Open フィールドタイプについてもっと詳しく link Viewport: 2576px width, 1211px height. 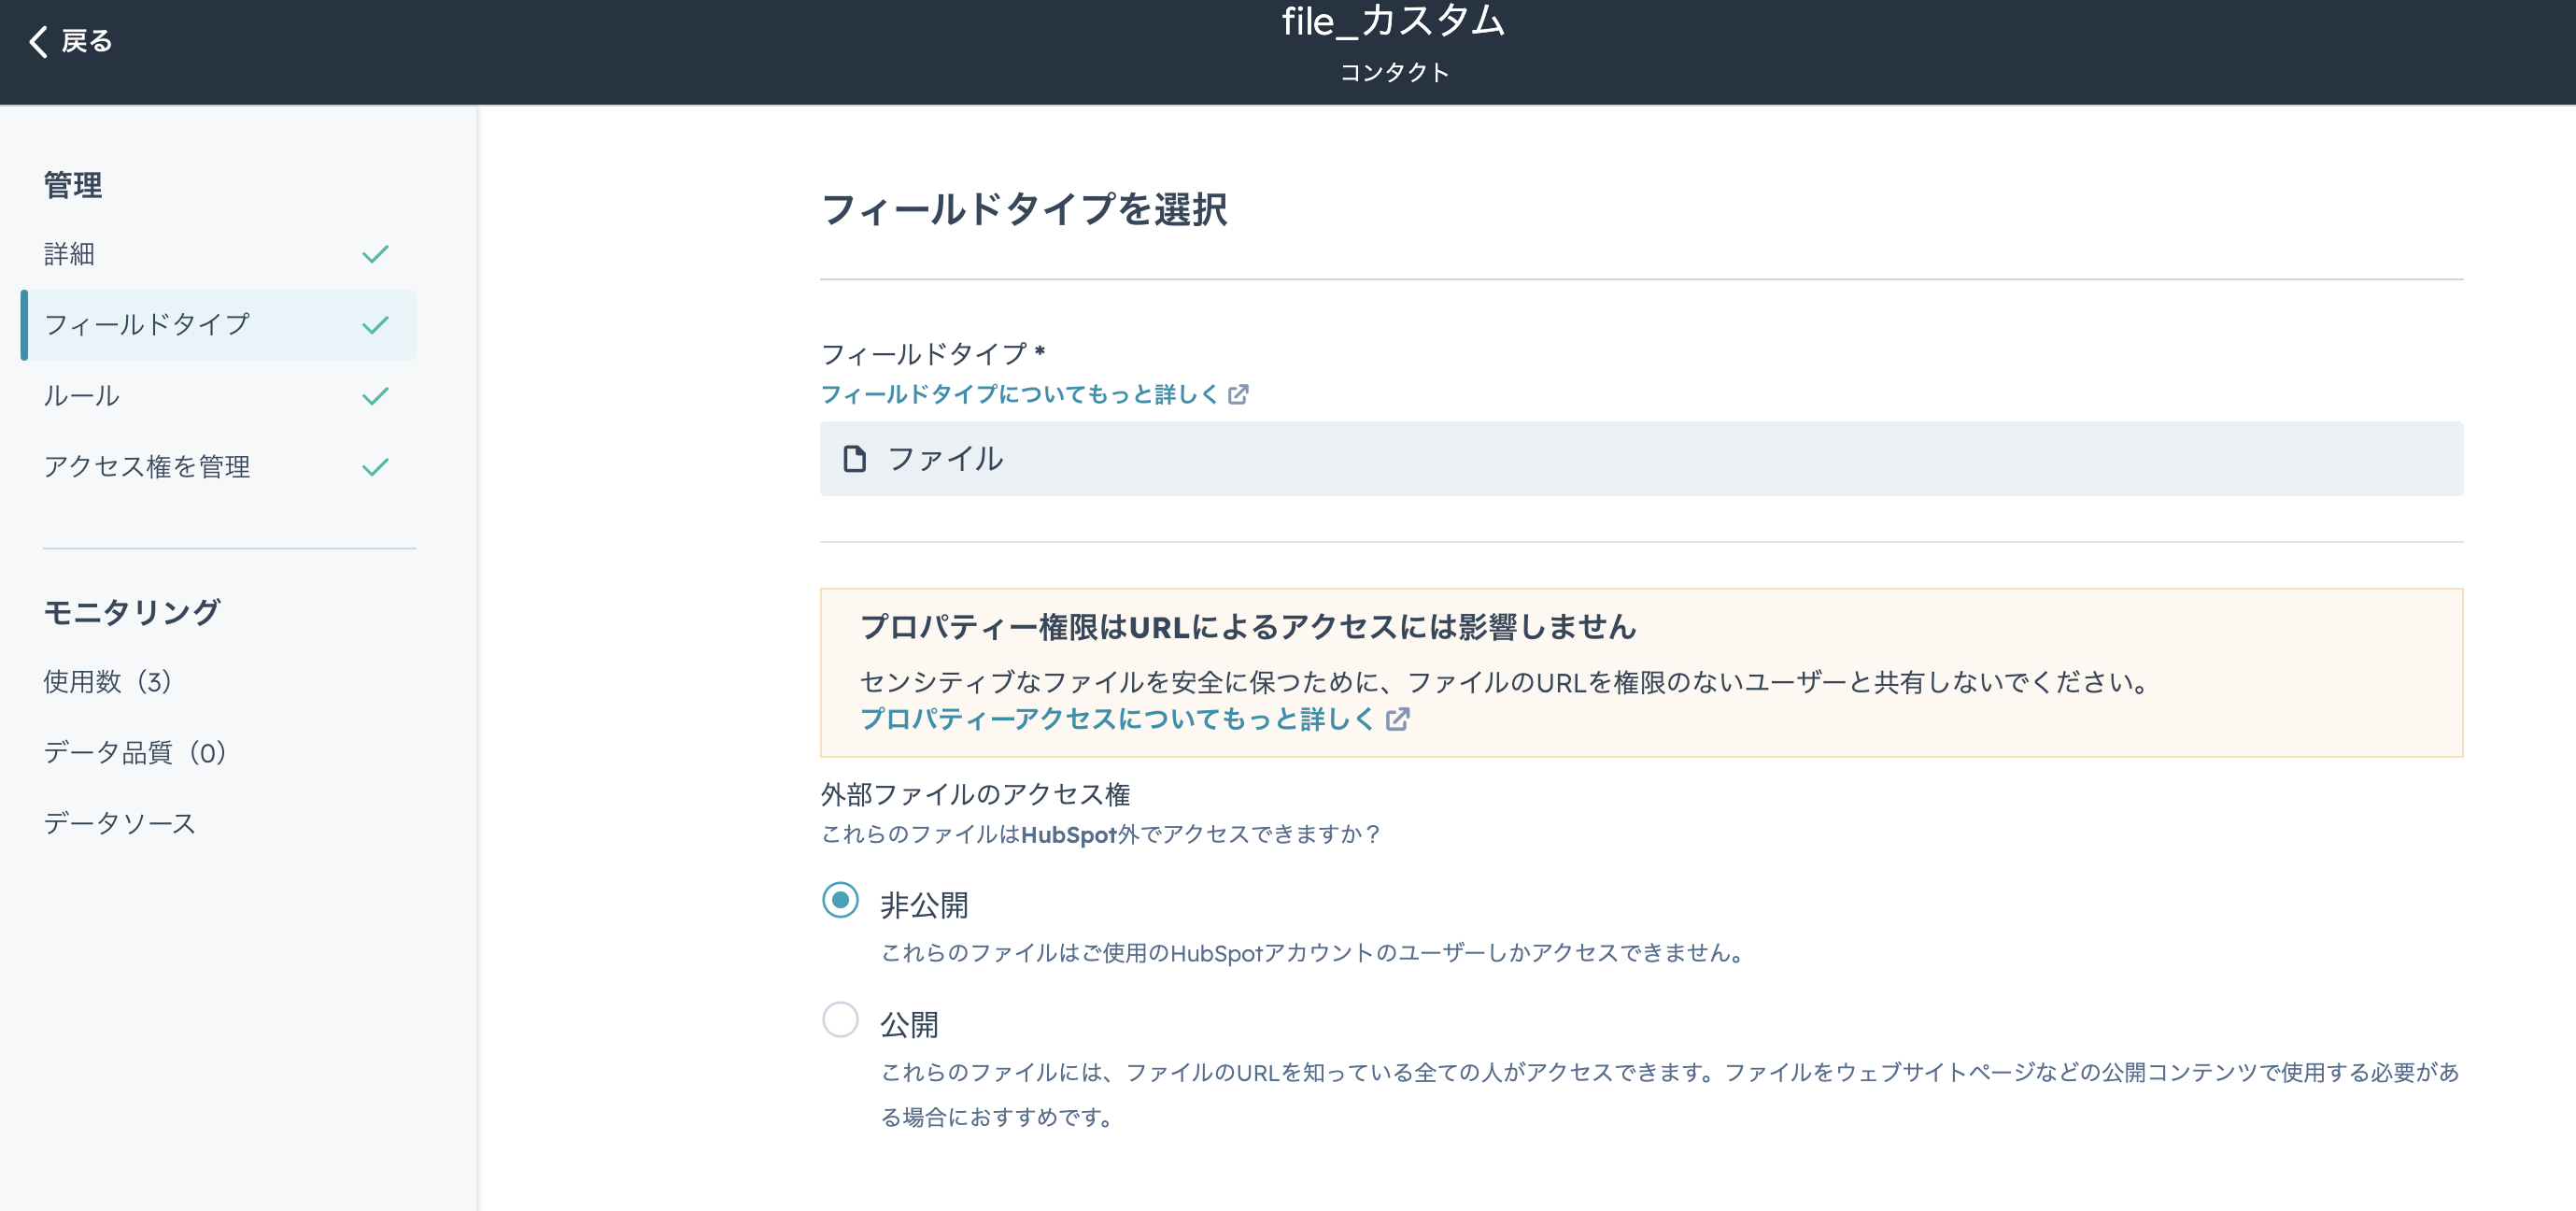[1019, 394]
